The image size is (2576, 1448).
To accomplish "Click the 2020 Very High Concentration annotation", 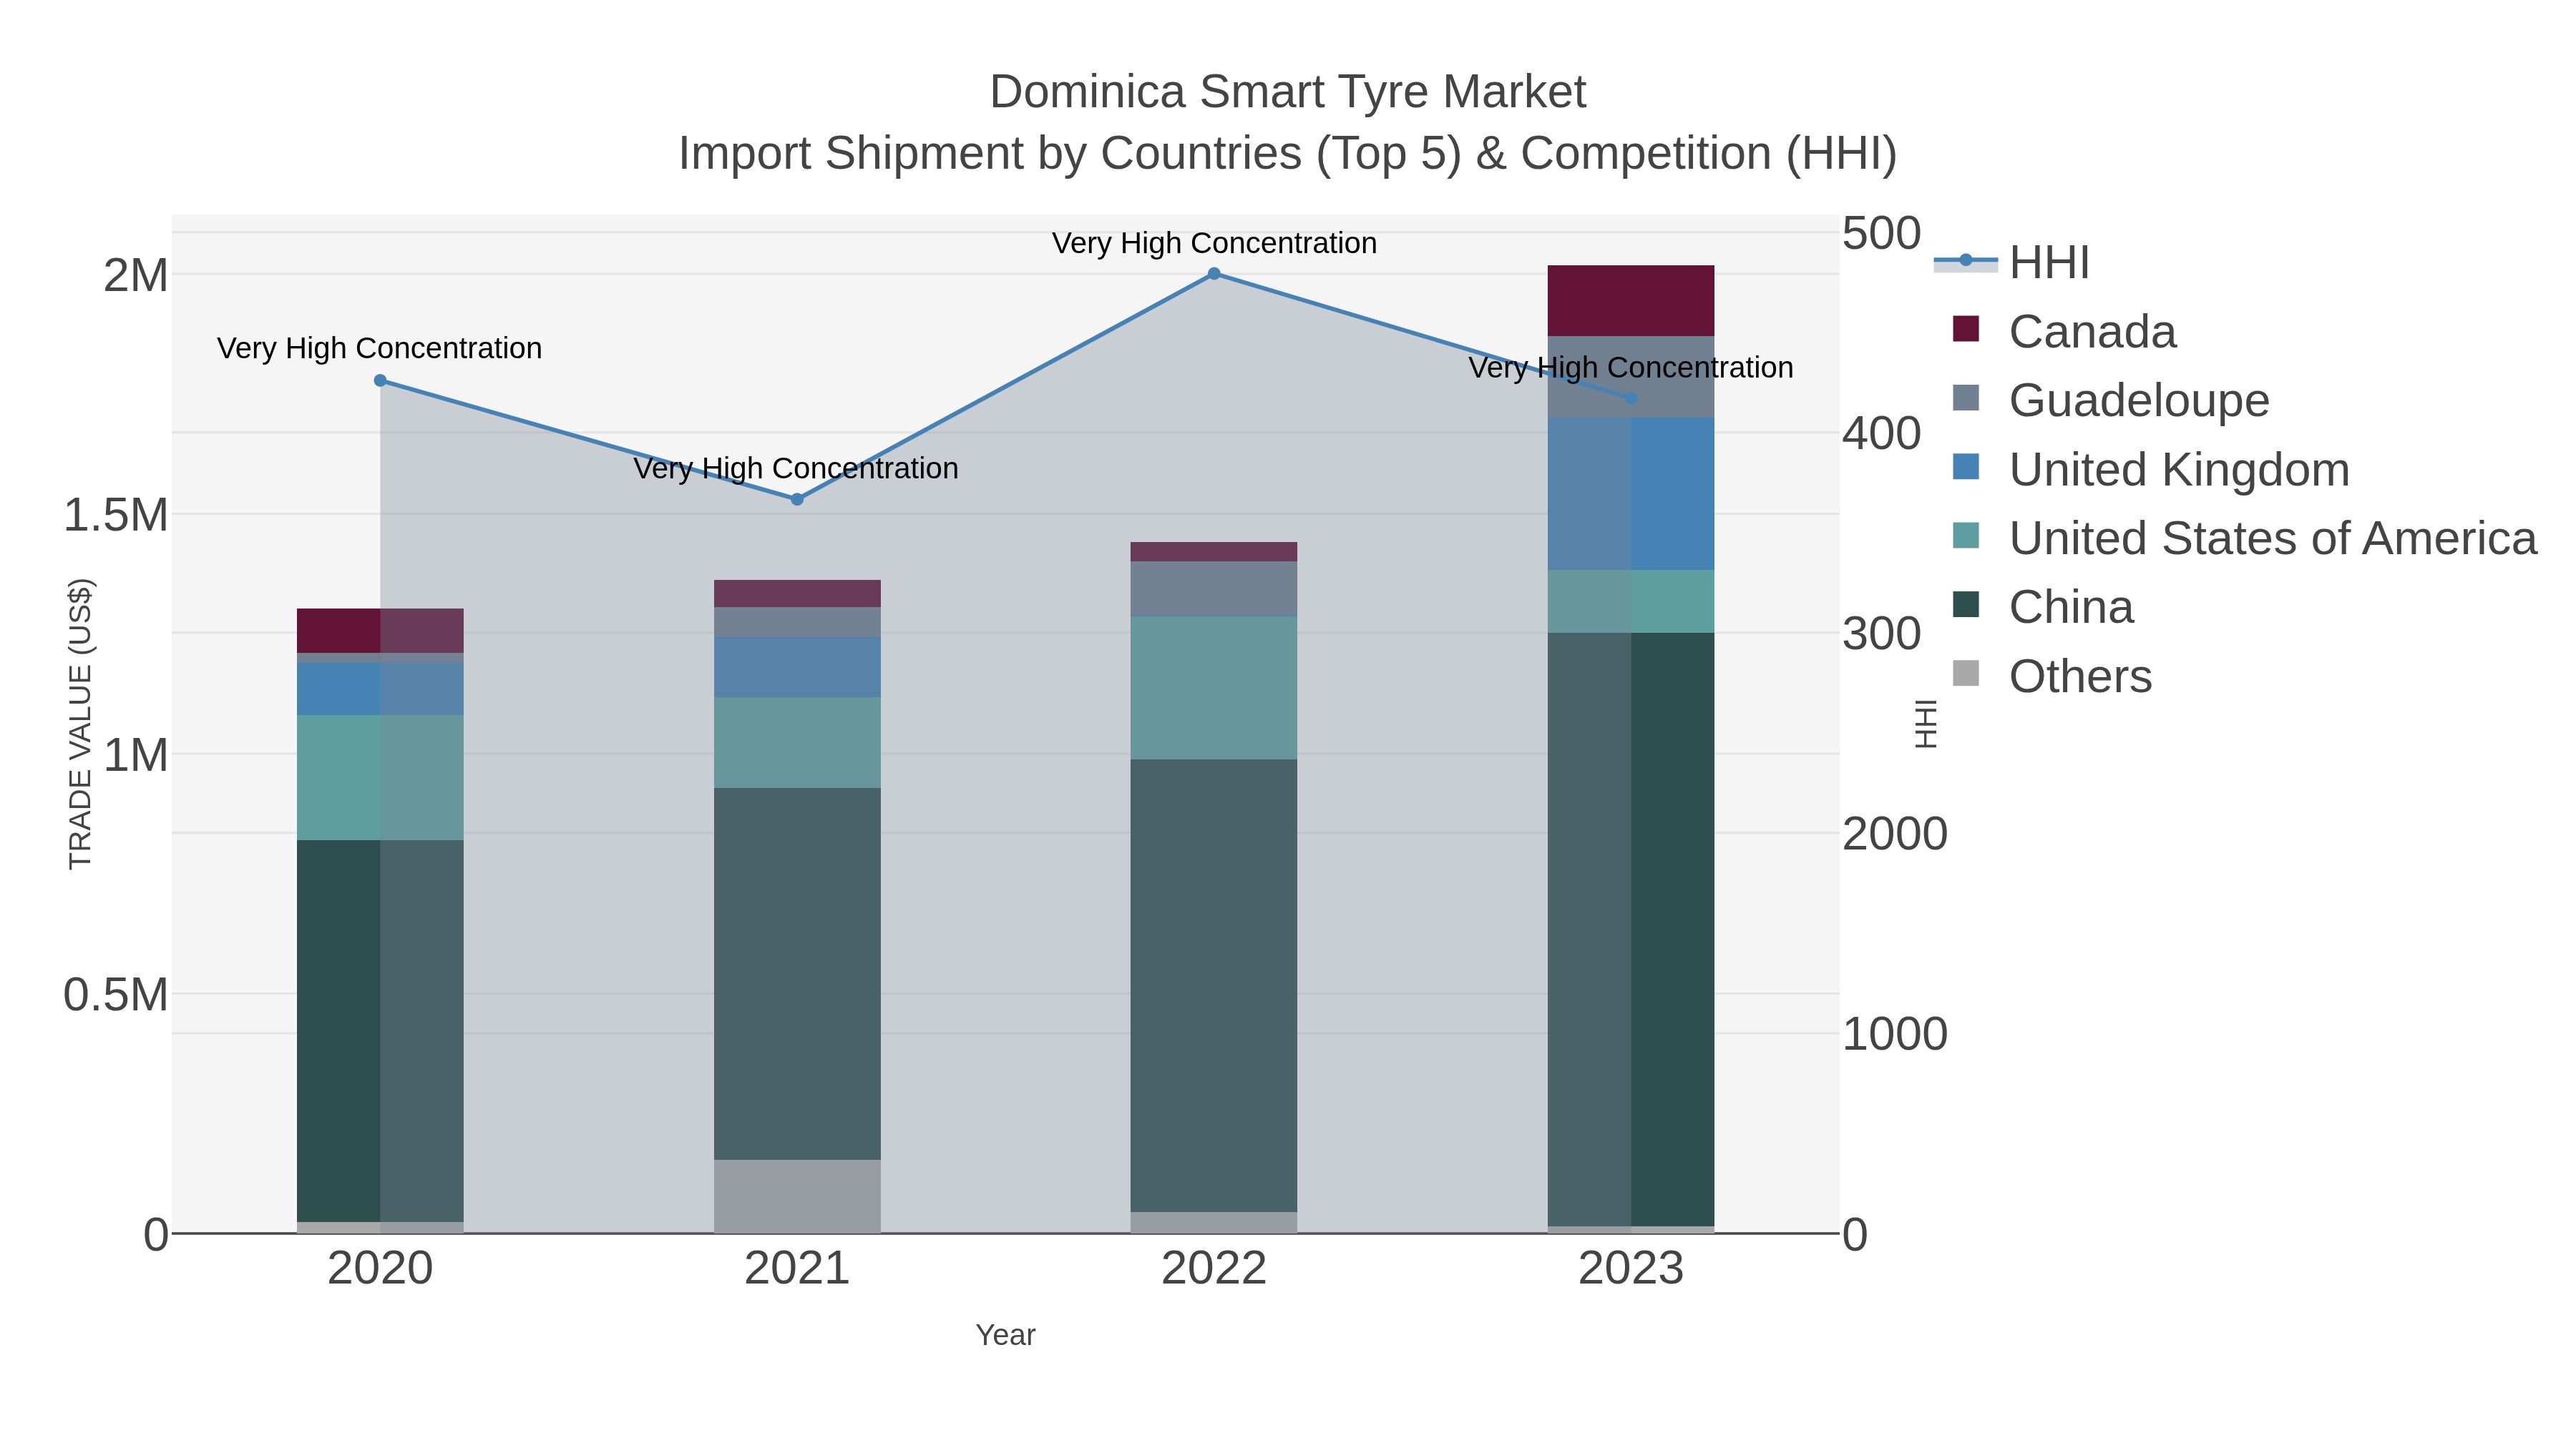I will click(380, 348).
